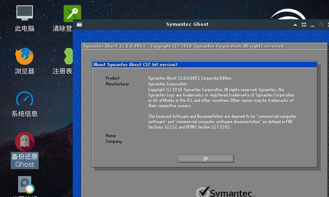
Task: Open the 系统信息 gauge icon
Action: [25, 104]
